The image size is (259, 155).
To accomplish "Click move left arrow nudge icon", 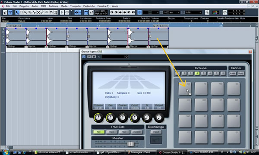I will pos(120,12).
